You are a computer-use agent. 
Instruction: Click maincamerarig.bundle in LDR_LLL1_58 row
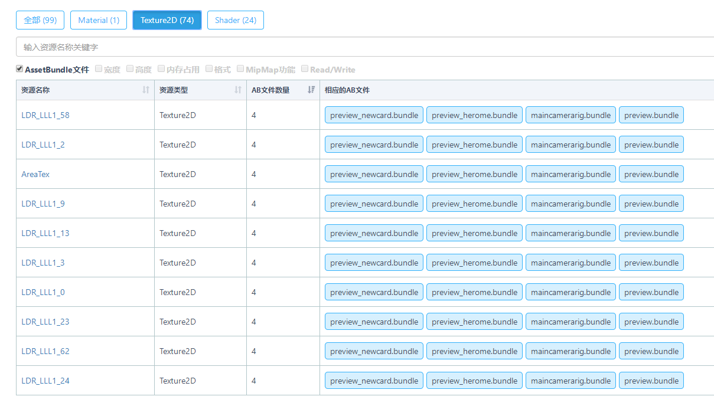pyautogui.click(x=570, y=115)
